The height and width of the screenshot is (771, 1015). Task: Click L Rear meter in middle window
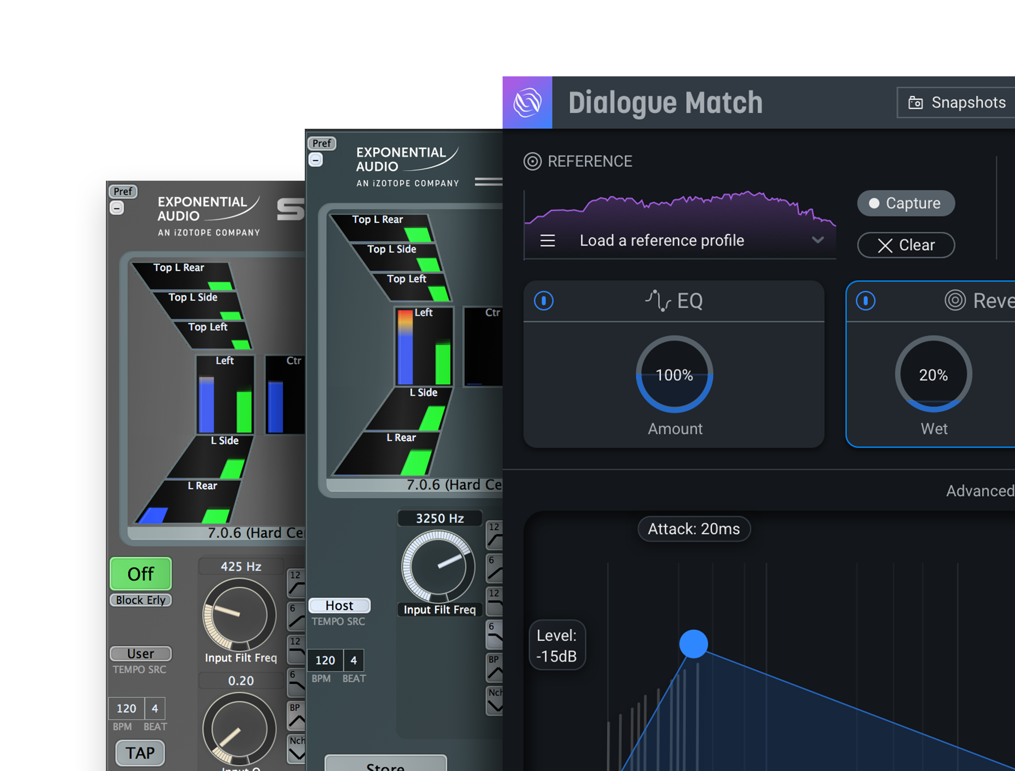tap(387, 454)
